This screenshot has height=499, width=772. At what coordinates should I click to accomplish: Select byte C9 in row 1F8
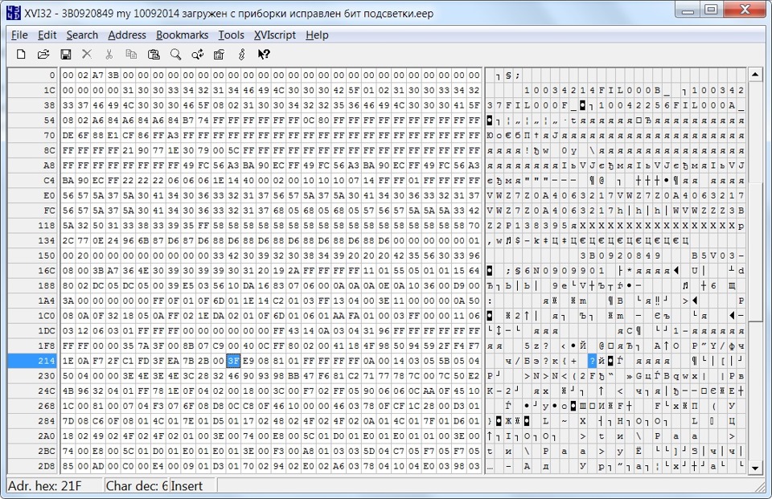point(218,346)
